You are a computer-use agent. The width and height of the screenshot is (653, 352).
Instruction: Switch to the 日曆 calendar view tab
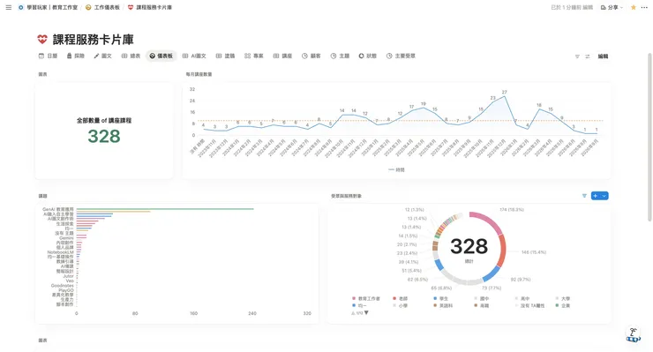click(x=48, y=56)
